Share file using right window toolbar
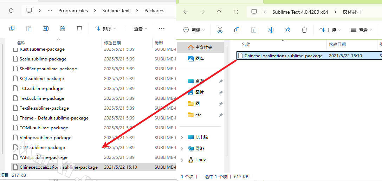This screenshot has width=382, height=181. tap(287, 30)
